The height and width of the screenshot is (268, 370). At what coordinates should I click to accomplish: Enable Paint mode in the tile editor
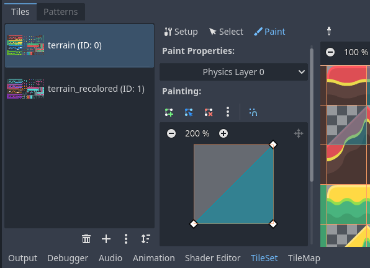269,32
